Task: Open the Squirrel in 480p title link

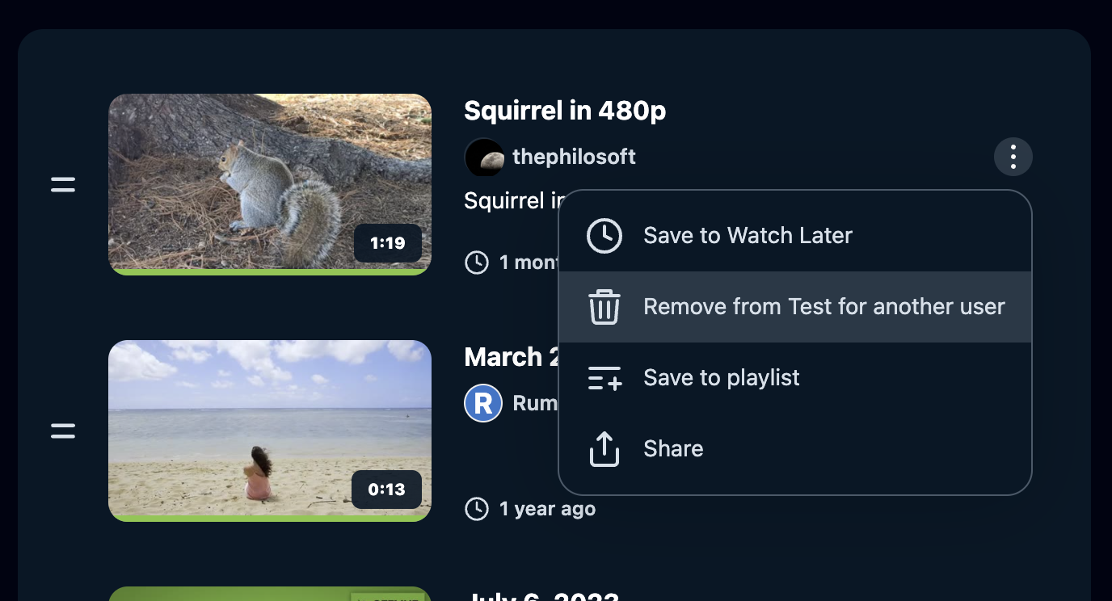Action: (x=565, y=111)
